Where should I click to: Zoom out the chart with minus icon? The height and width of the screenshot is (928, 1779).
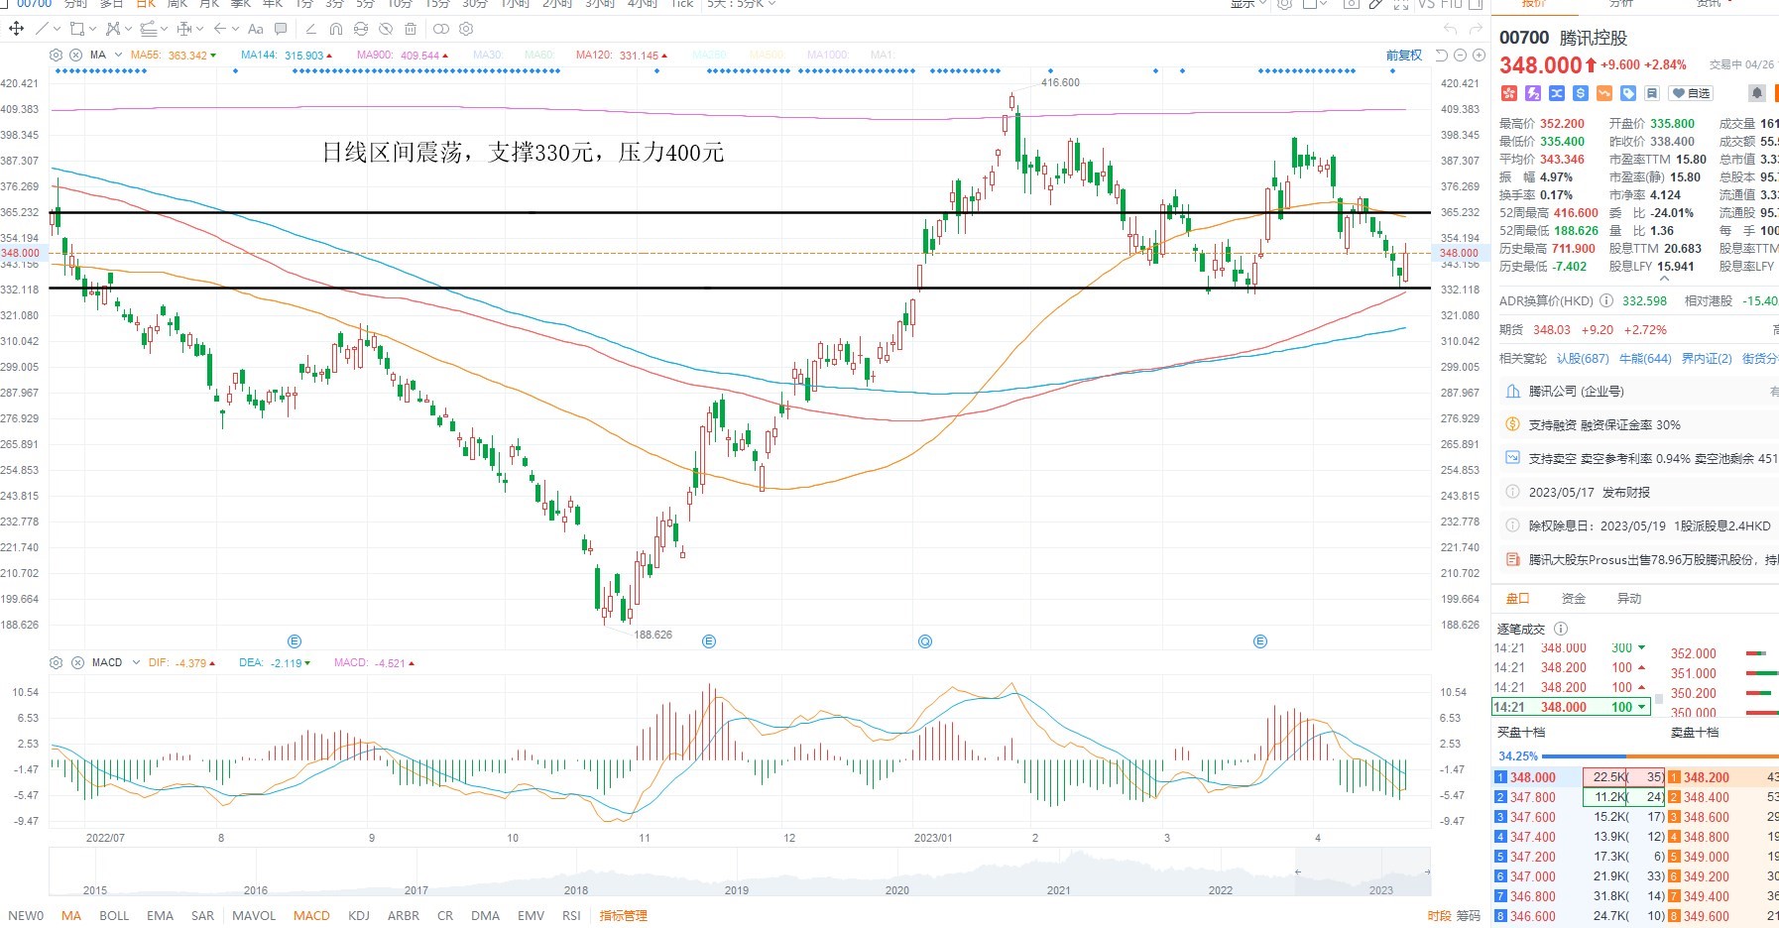click(x=1460, y=56)
